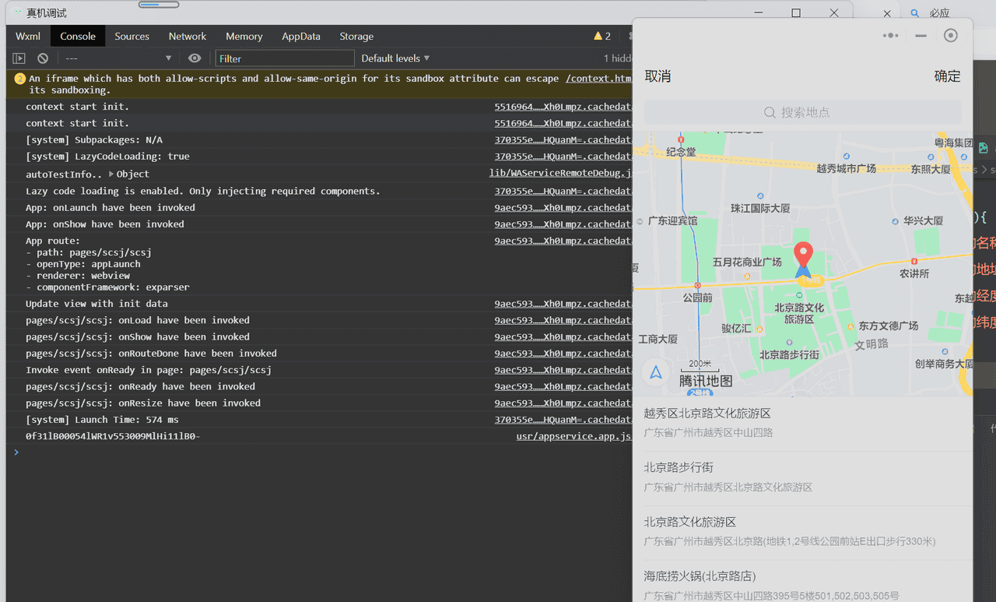Viewport: 996px width, 602px height.
Task: Toggle the console sidebar panel icon
Action: pyautogui.click(x=19, y=58)
